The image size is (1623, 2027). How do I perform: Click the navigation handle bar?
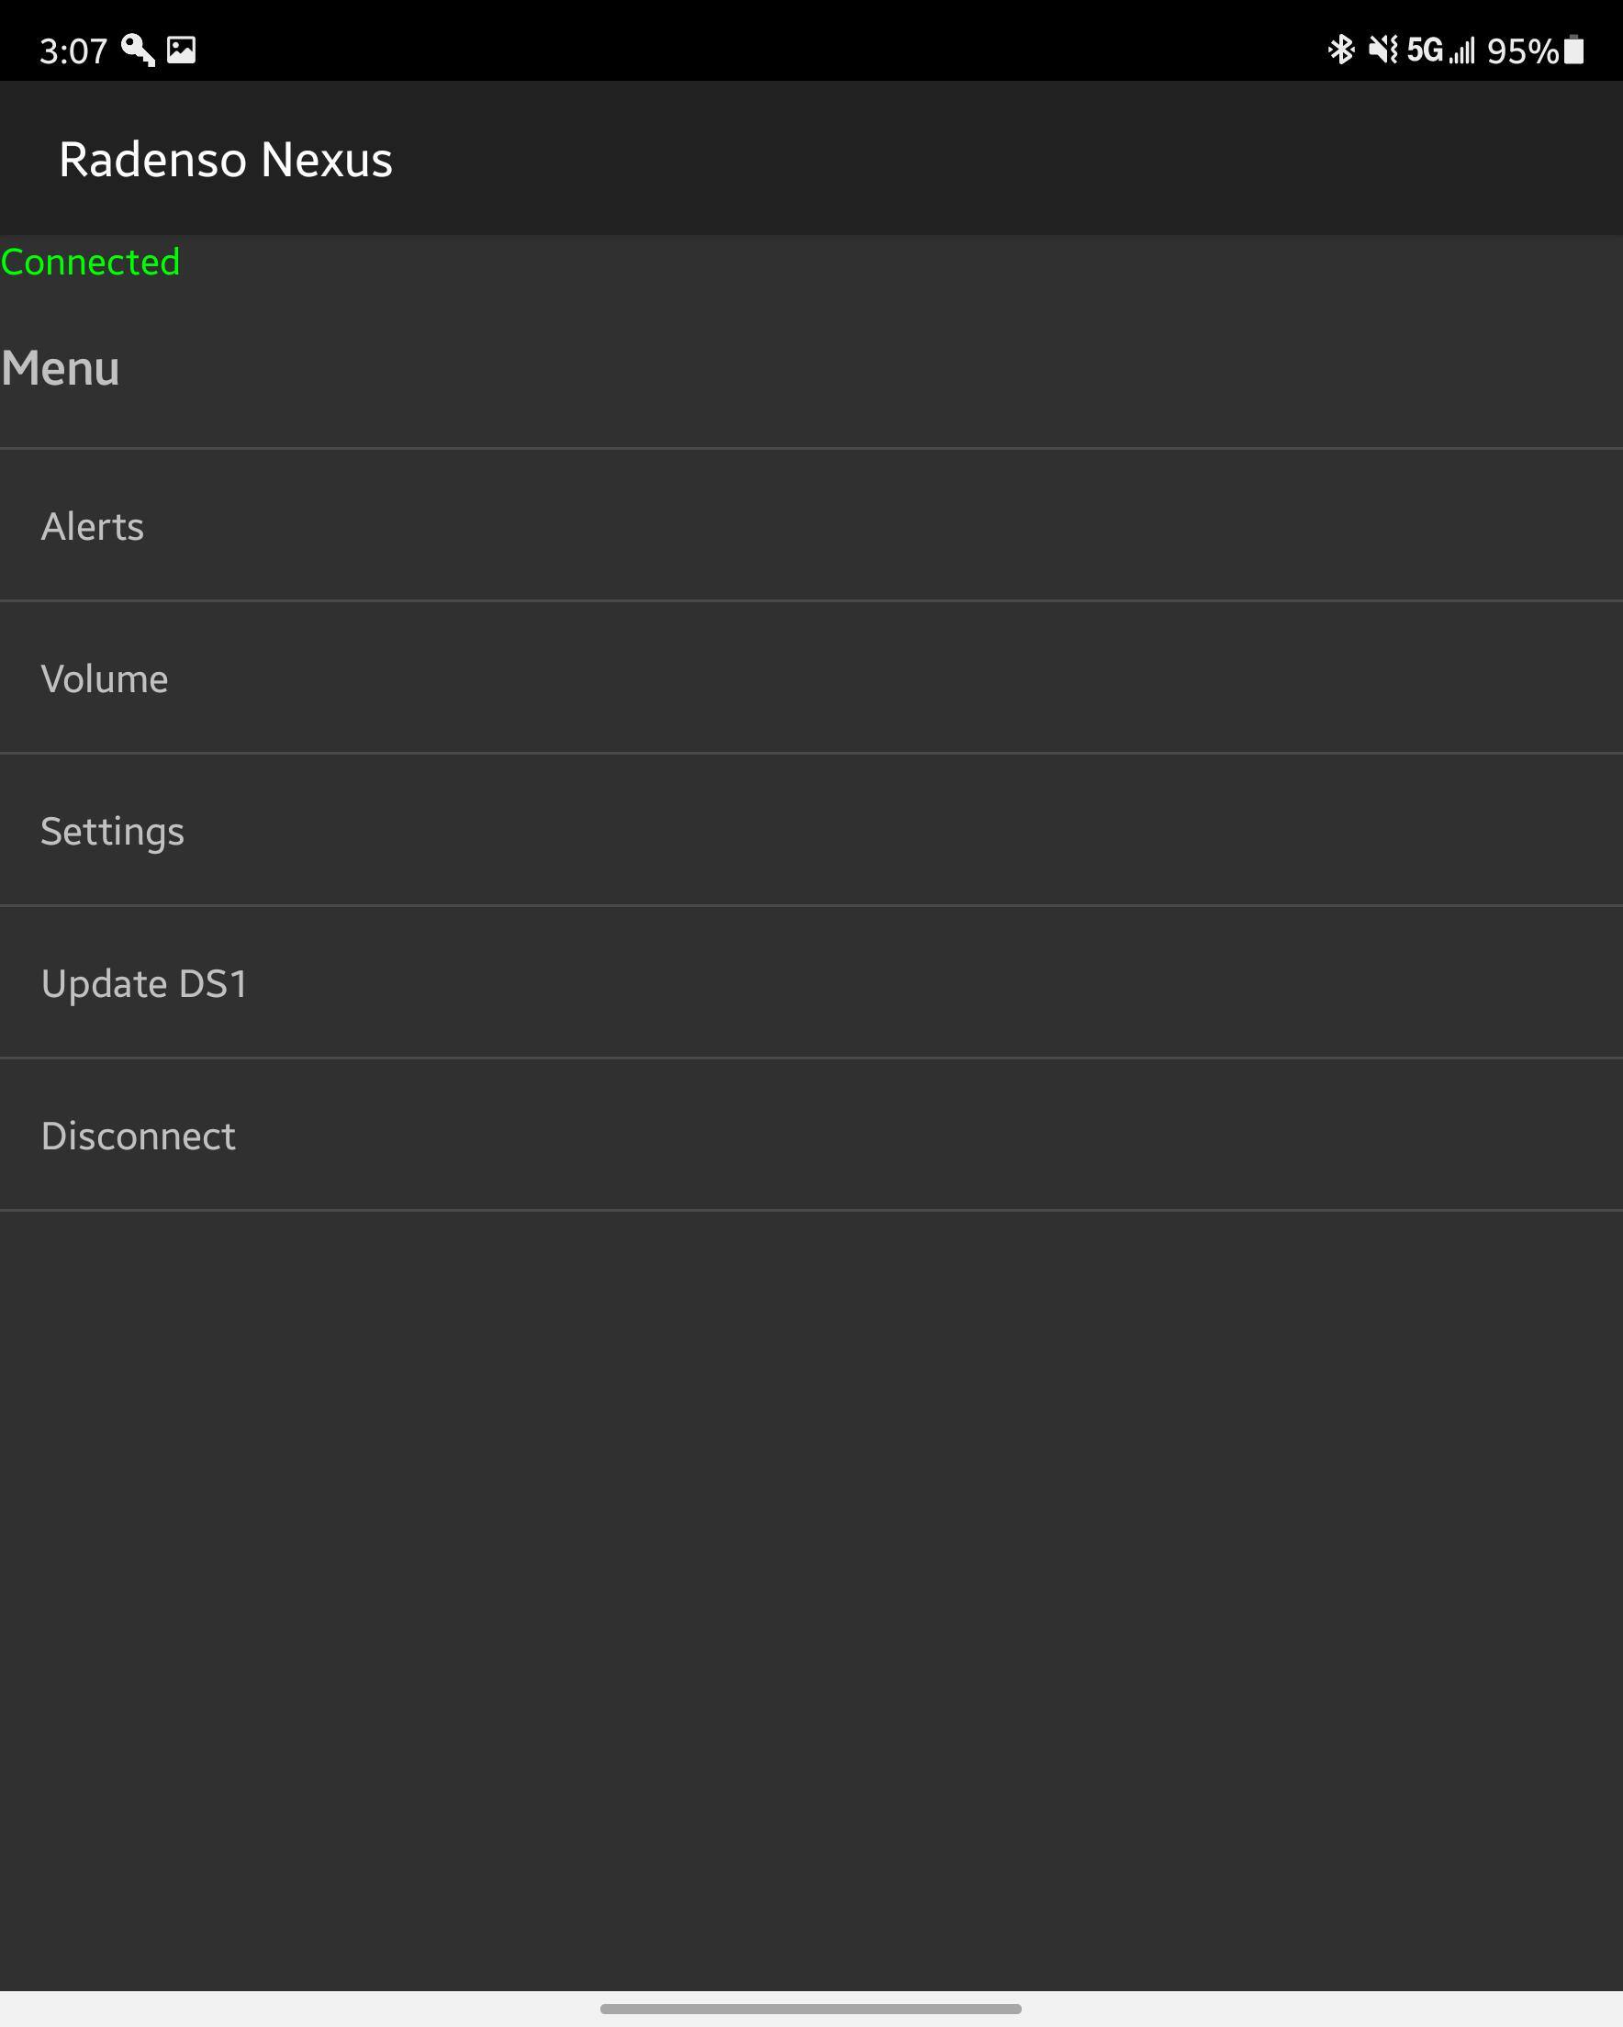click(x=811, y=2009)
